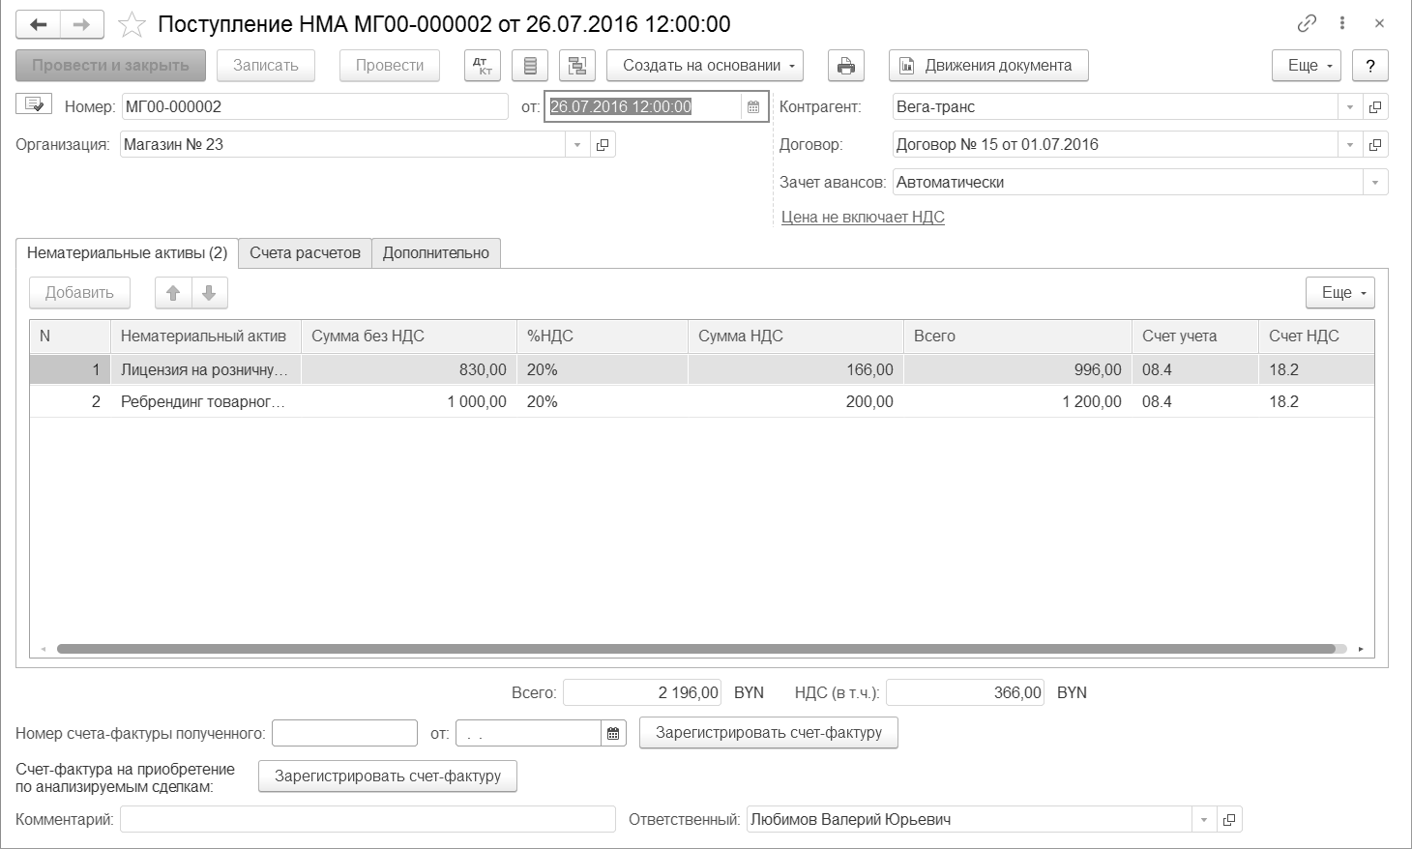
Task: Click the Сумма без НДС column header
Action: point(409,337)
